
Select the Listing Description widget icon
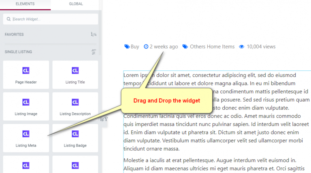click(x=75, y=102)
